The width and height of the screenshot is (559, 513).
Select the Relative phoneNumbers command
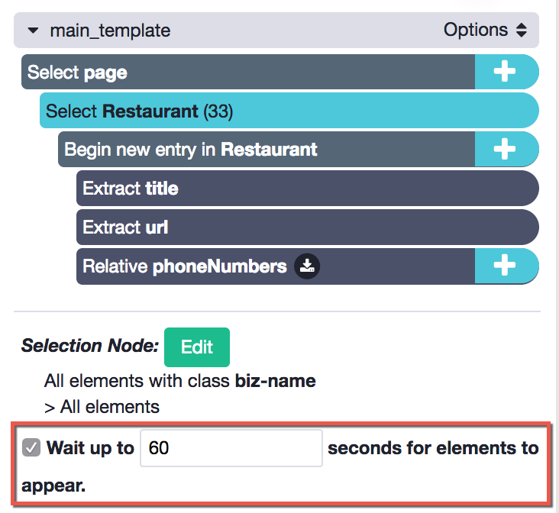click(x=276, y=266)
